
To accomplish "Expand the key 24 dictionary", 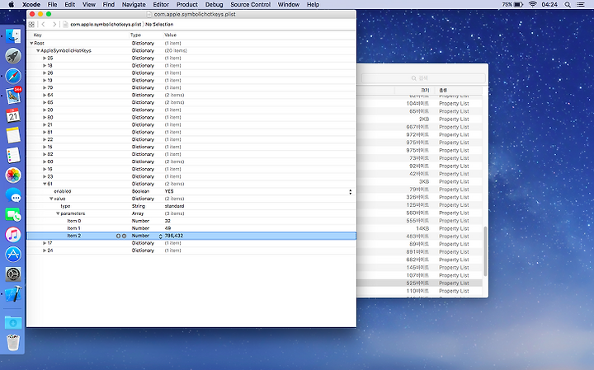I will click(45, 251).
